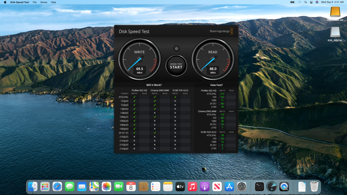Select the 720p50 format row label
347x195 pixels.
pos(124,101)
